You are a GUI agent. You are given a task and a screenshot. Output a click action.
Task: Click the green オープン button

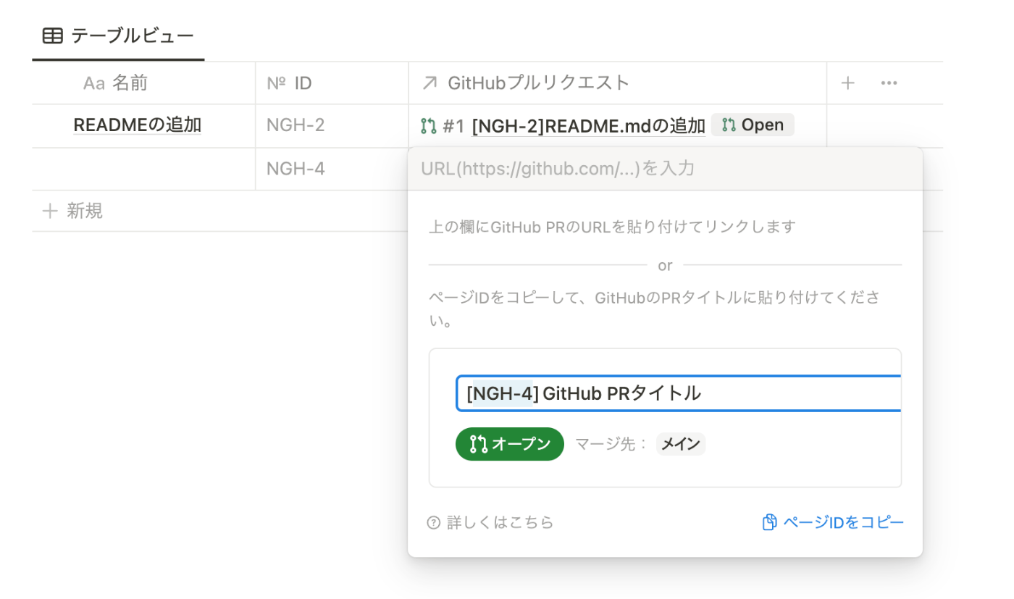click(510, 444)
